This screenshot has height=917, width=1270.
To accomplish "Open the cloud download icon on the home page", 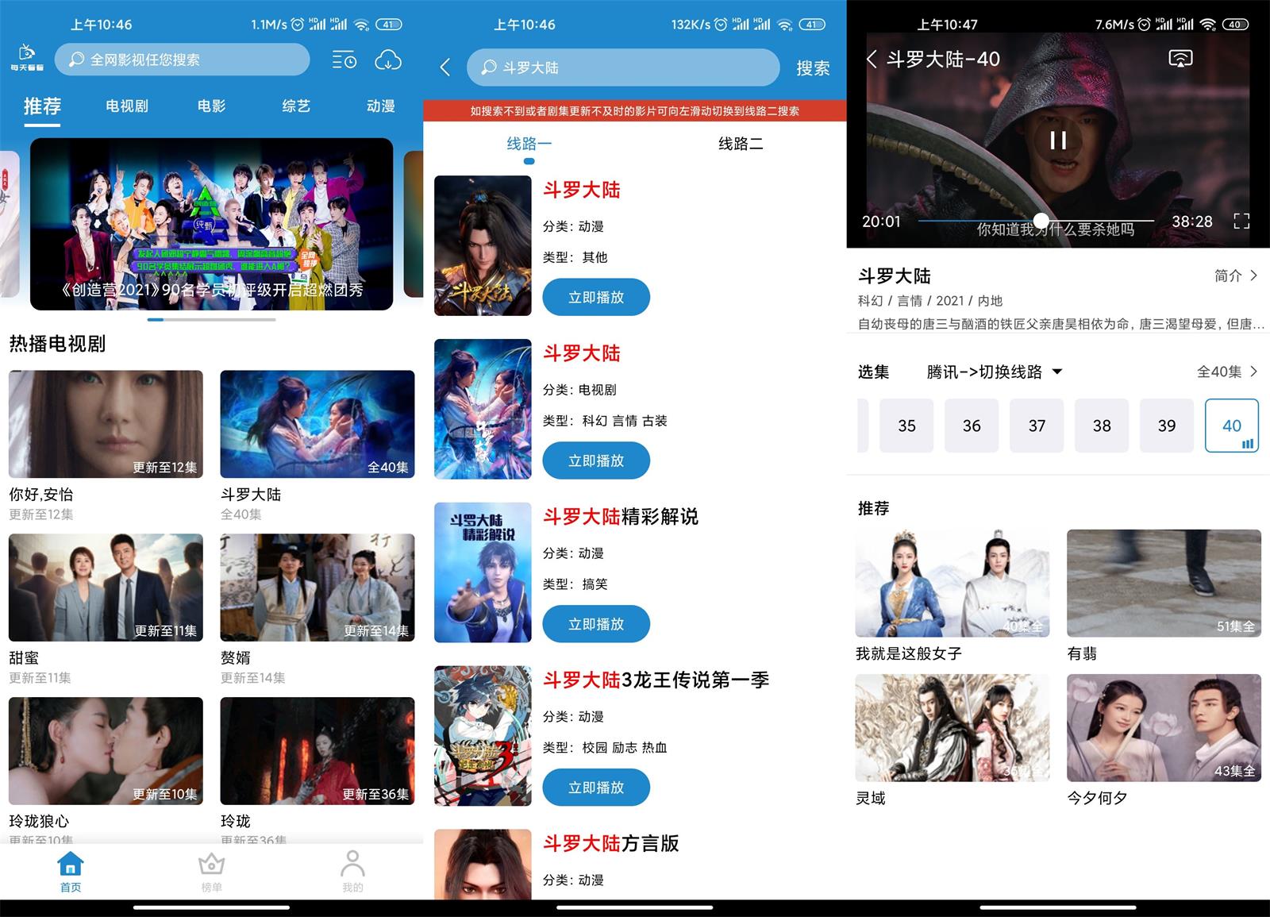I will pos(388,60).
